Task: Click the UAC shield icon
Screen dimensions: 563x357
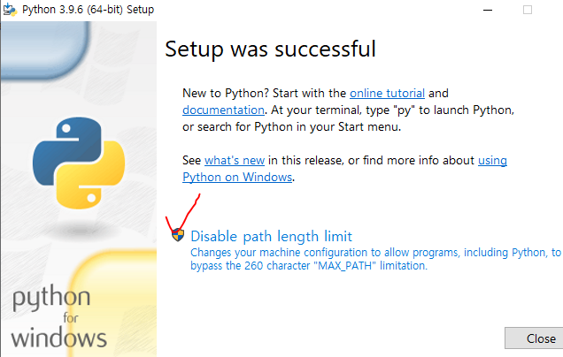Action: (178, 235)
